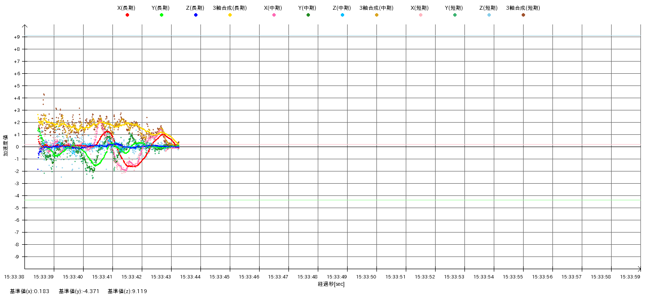
Task: Click the 経過秒[sec] x-axis title
Action: [331, 284]
